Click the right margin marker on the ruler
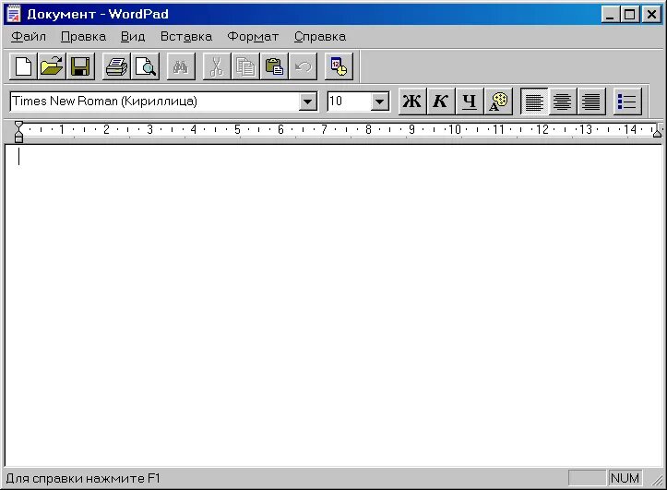This screenshot has width=667, height=490. [x=658, y=131]
